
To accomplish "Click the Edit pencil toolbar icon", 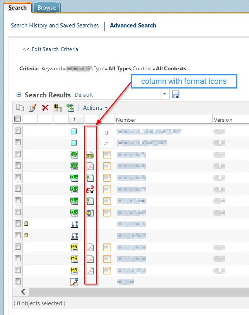I will 32,108.
